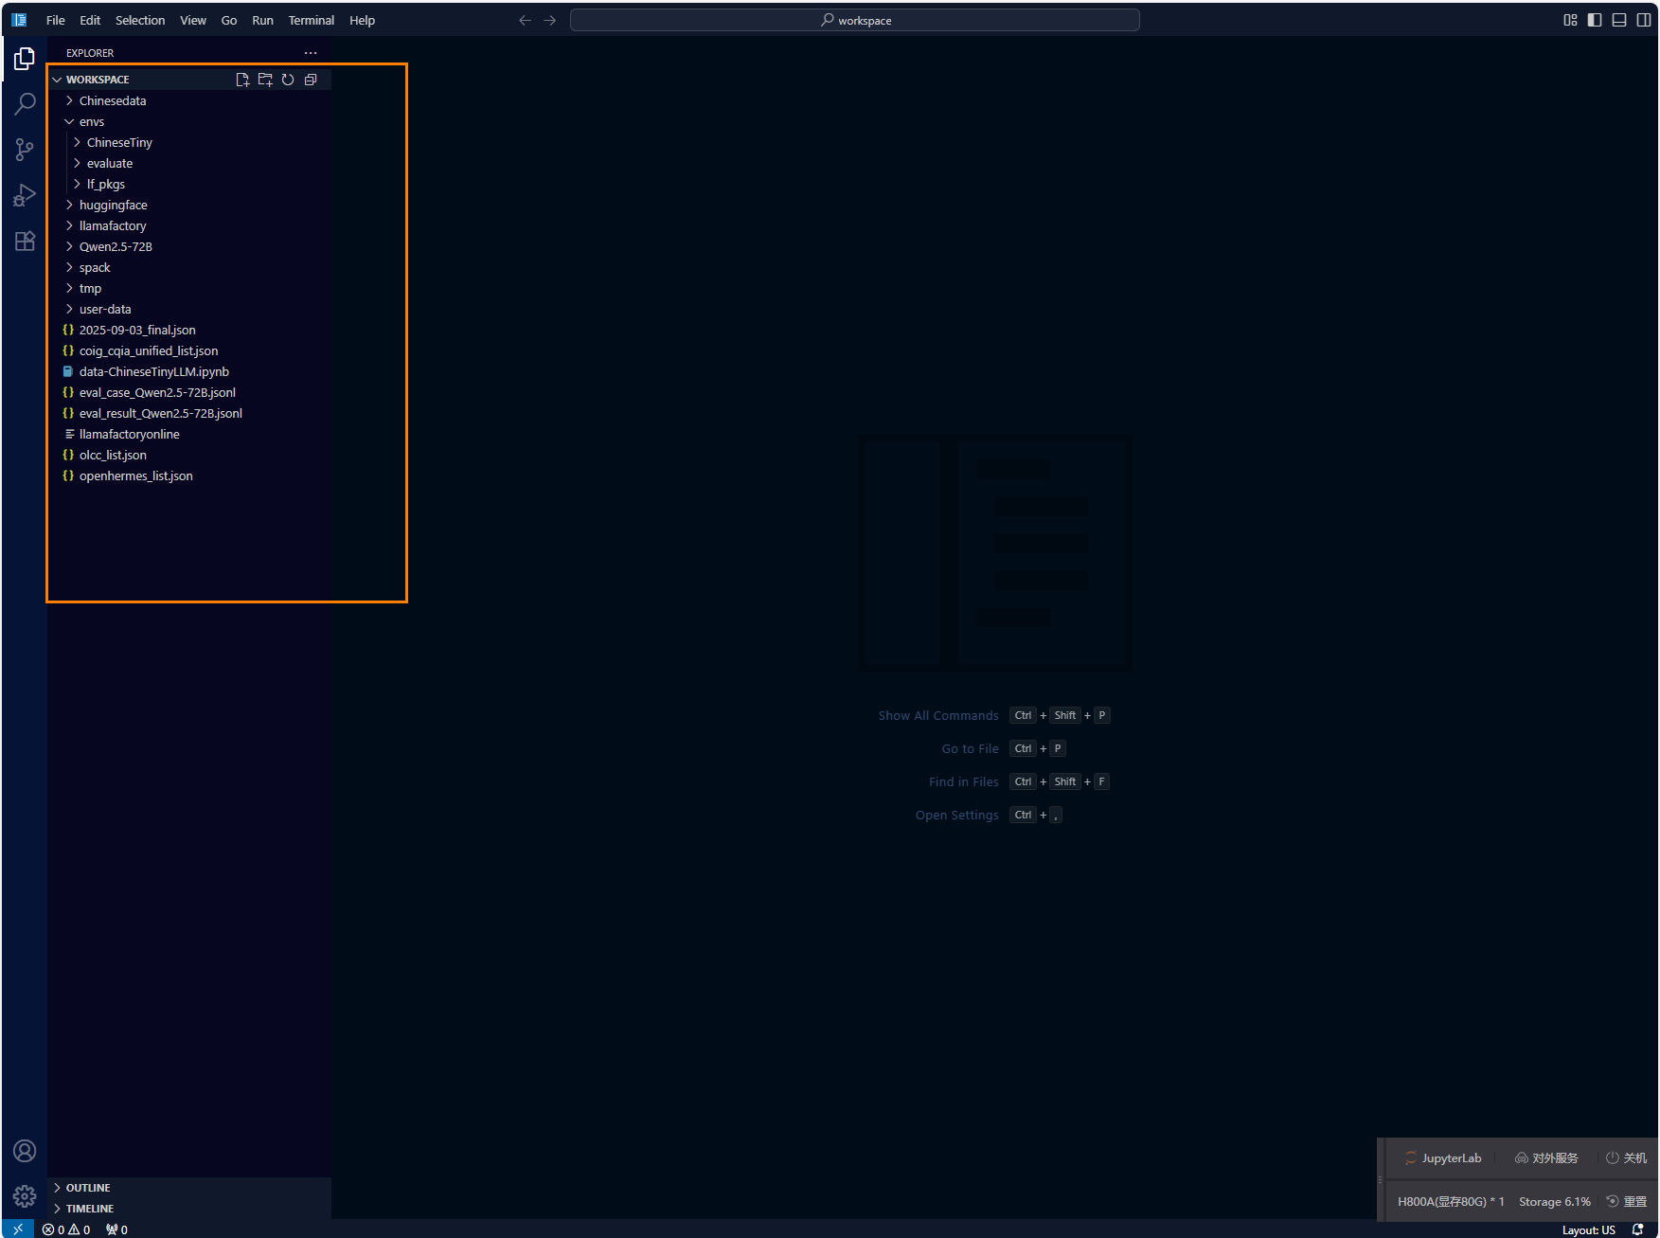
Task: Open the Terminal menu
Action: pyautogui.click(x=311, y=20)
